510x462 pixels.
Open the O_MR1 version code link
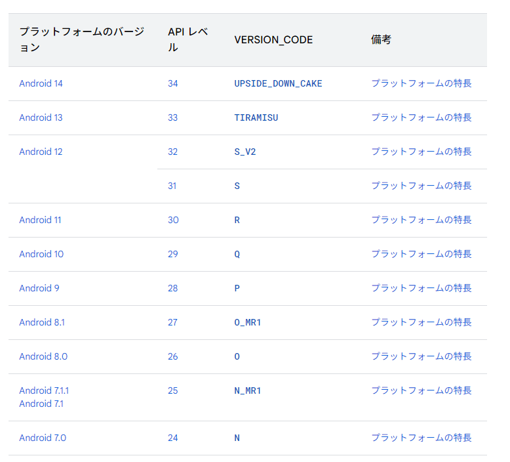pos(248,323)
